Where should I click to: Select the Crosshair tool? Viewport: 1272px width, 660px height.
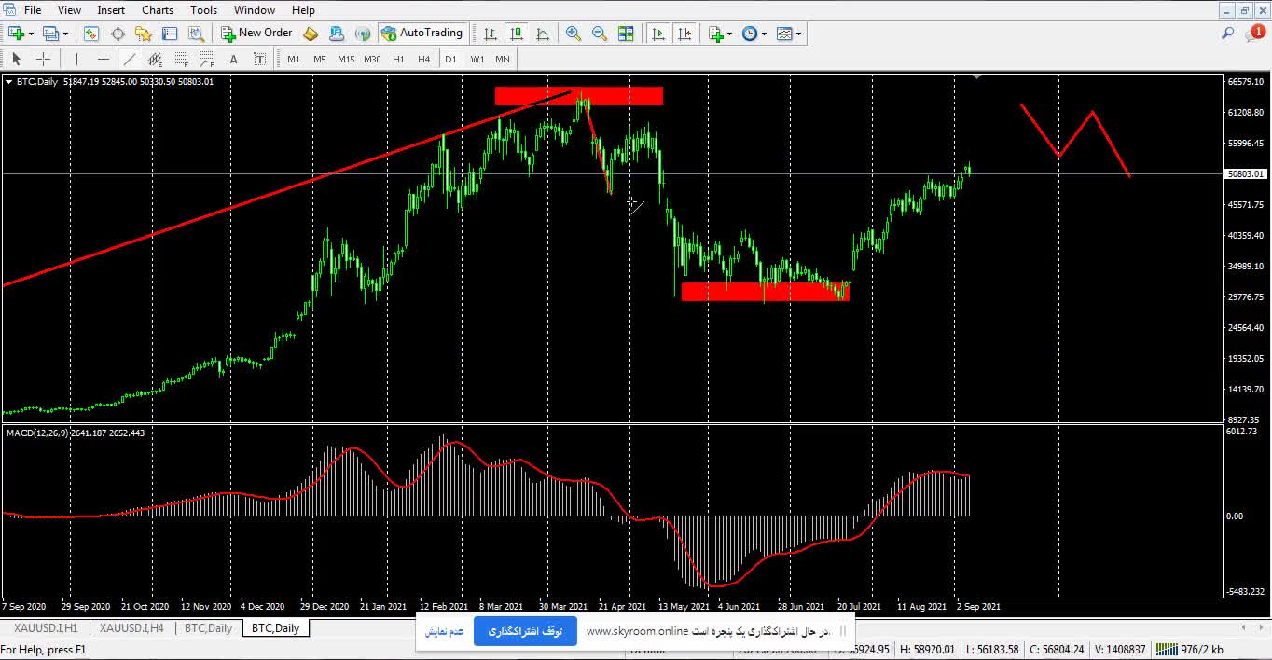pos(43,59)
